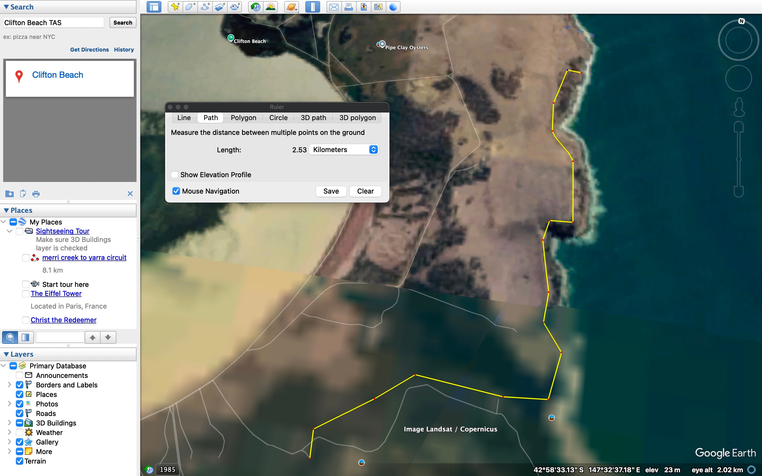Click the Record a Tour camera icon
Image resolution: width=762 pixels, height=476 pixels.
(235, 7)
